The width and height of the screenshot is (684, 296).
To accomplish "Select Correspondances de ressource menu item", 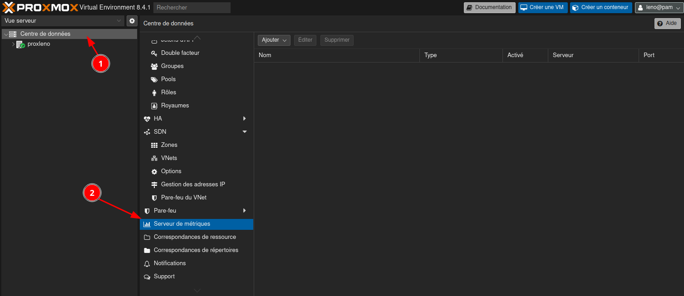I will click(195, 237).
